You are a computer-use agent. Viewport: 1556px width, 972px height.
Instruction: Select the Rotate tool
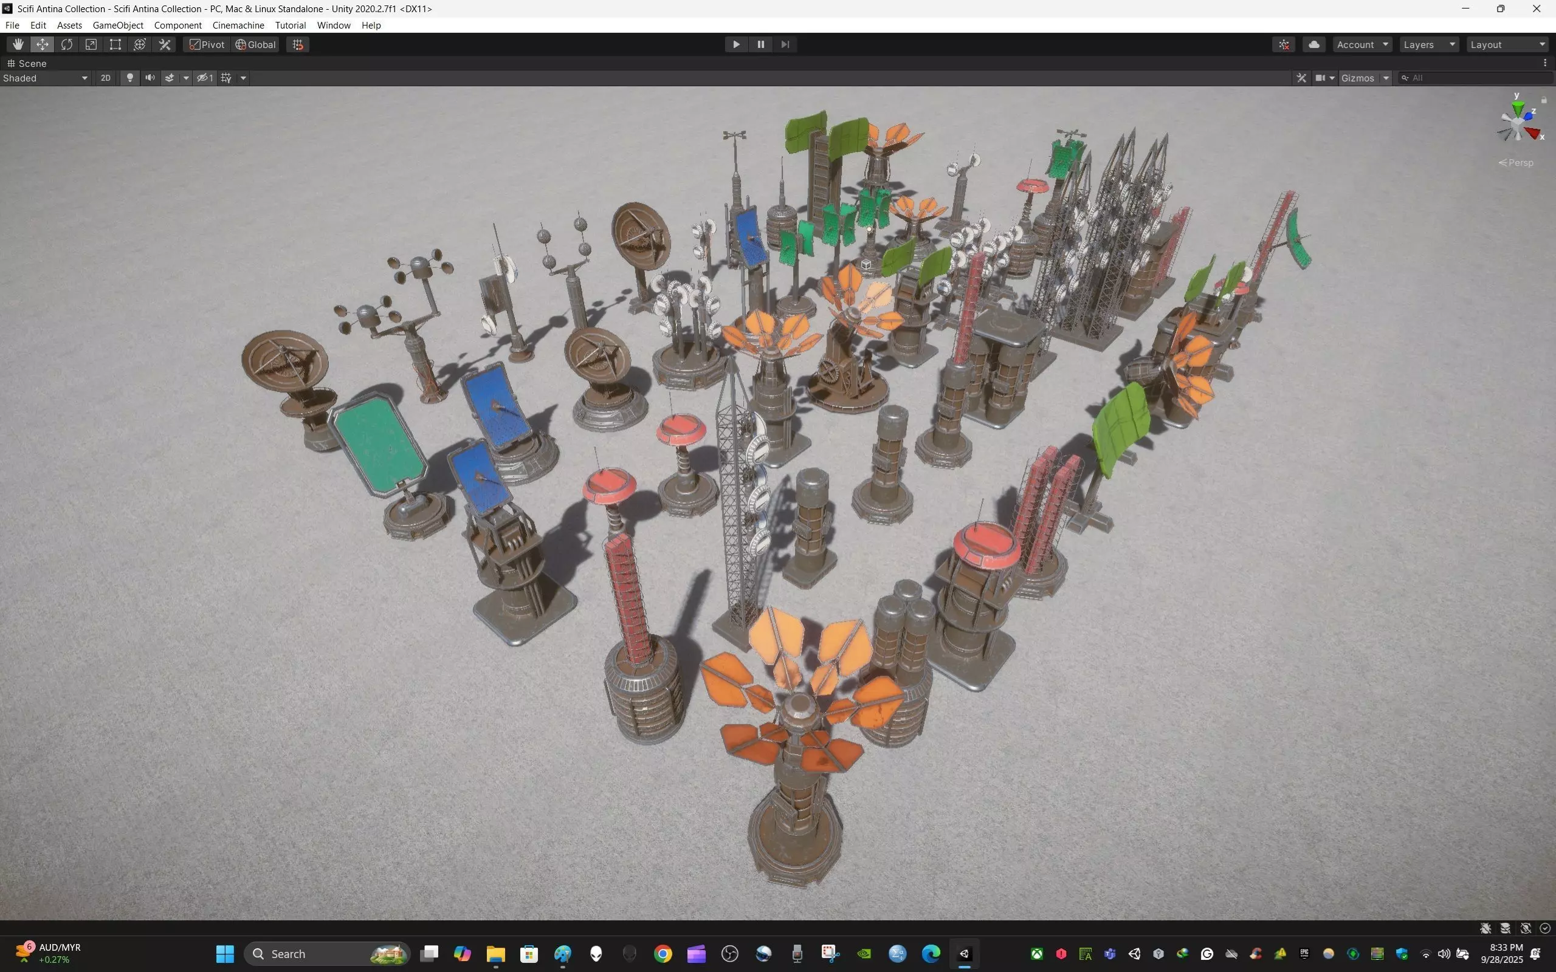click(67, 44)
